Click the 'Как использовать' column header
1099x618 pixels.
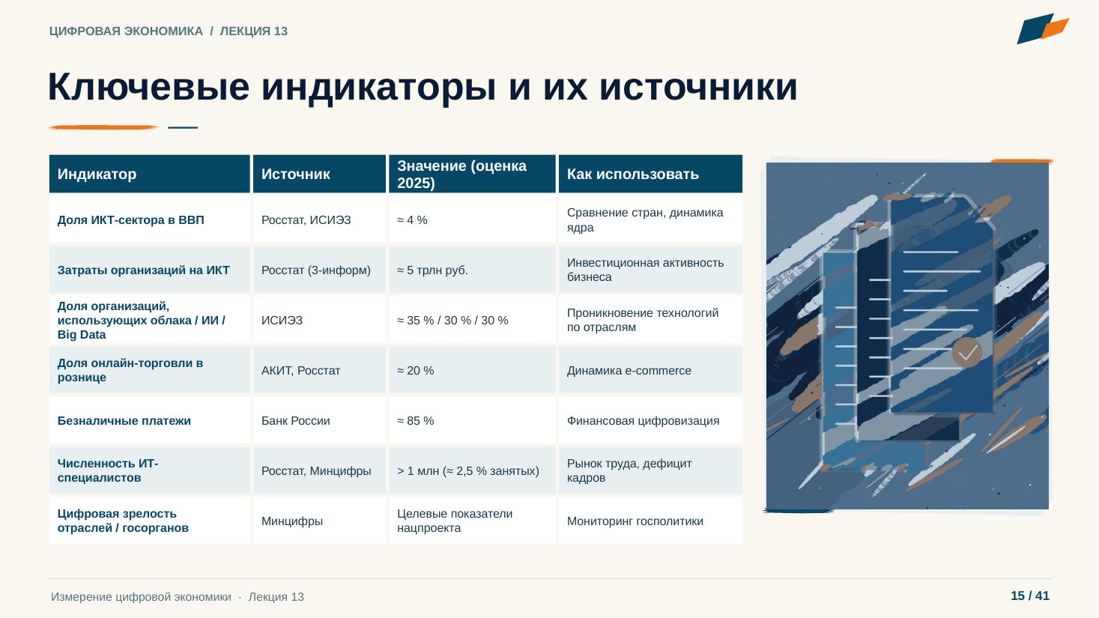pyautogui.click(x=650, y=174)
